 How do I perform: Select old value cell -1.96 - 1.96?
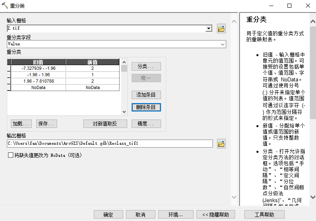38,75
